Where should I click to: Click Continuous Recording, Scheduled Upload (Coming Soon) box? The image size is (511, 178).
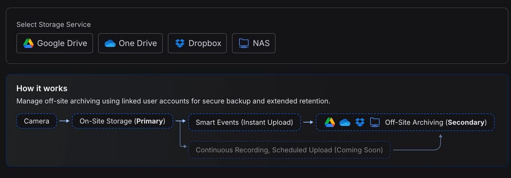(290, 150)
